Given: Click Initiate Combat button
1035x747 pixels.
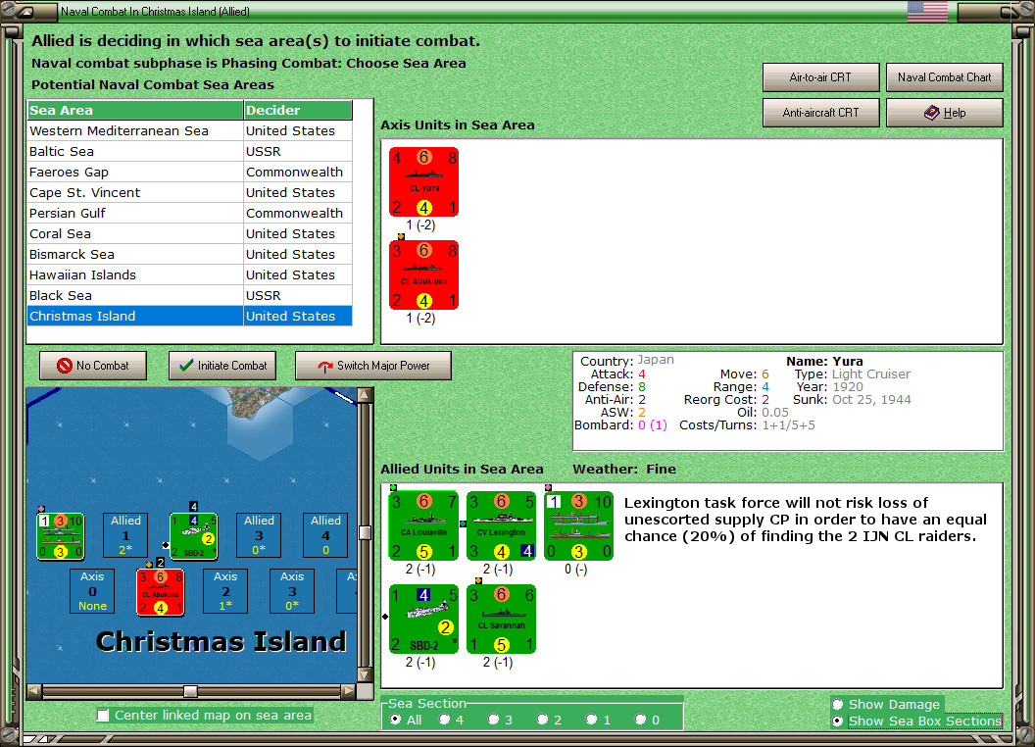Looking at the screenshot, I should click(222, 366).
